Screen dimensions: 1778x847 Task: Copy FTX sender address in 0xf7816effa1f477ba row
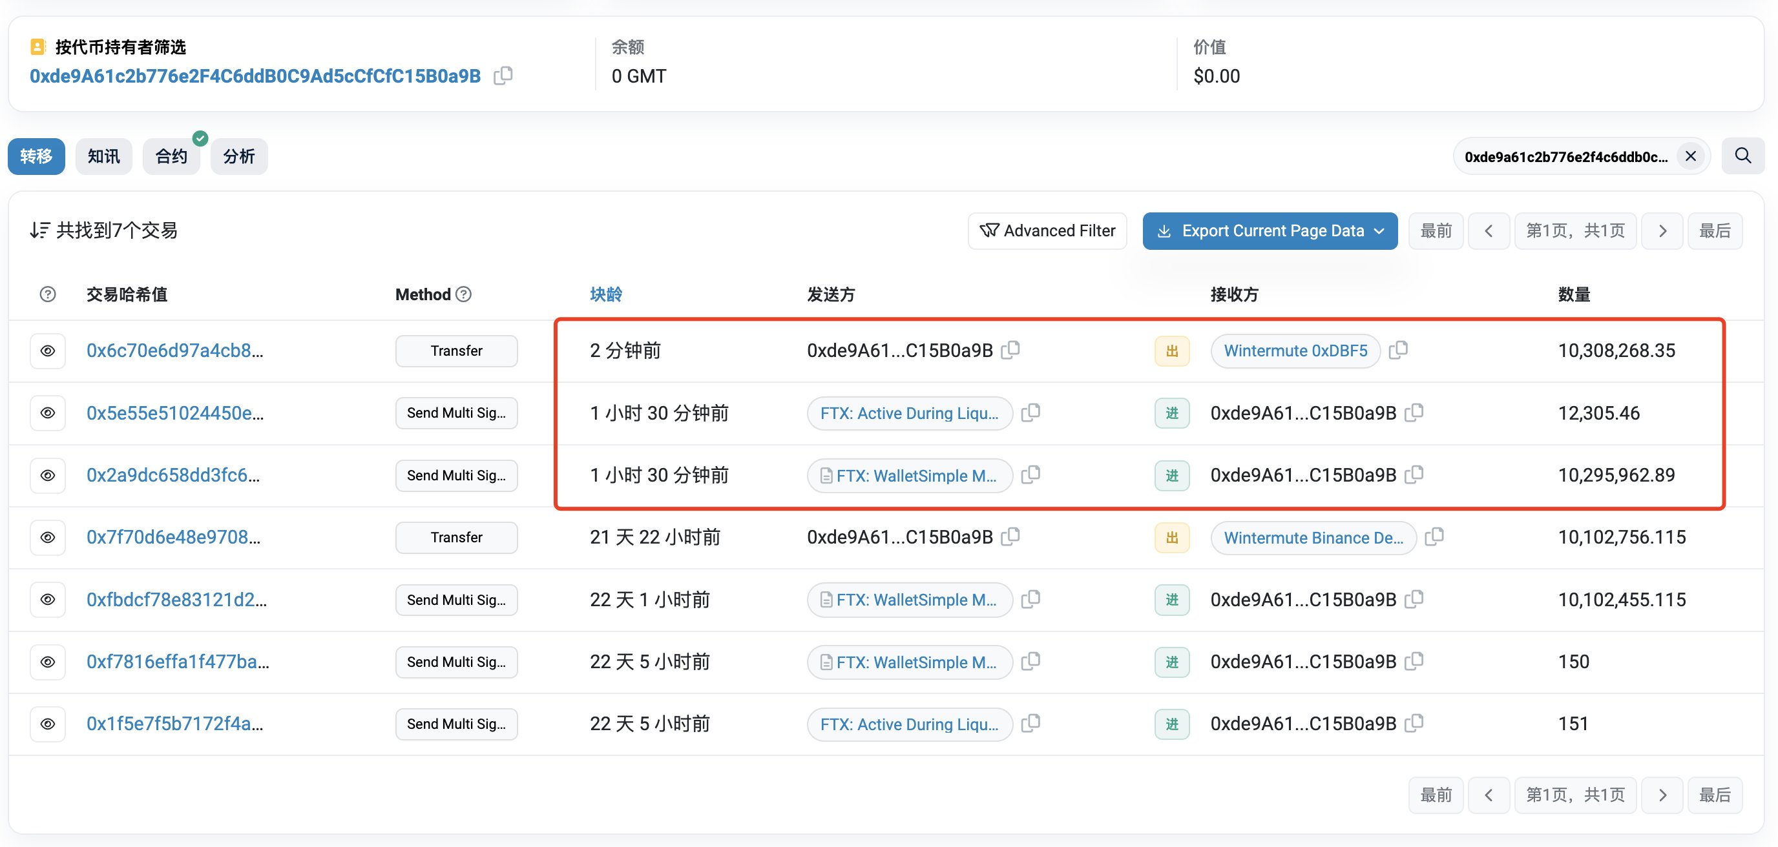1030,662
